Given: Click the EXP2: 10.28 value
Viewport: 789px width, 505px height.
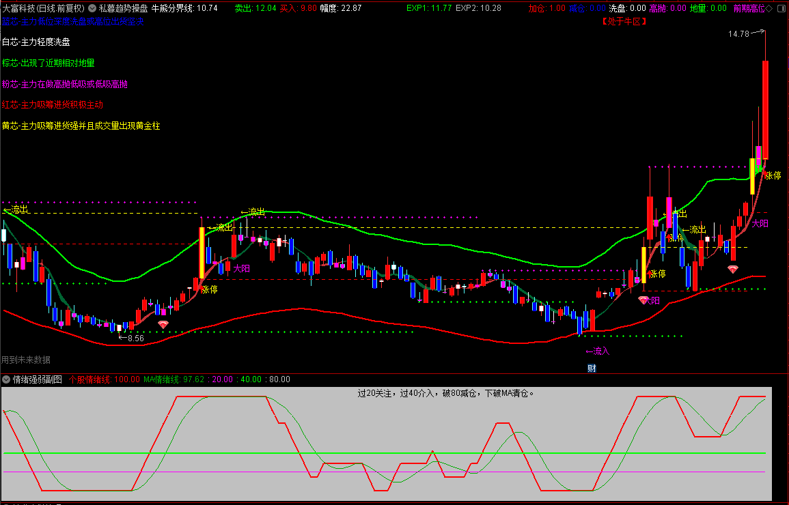Looking at the screenshot, I should point(479,8).
